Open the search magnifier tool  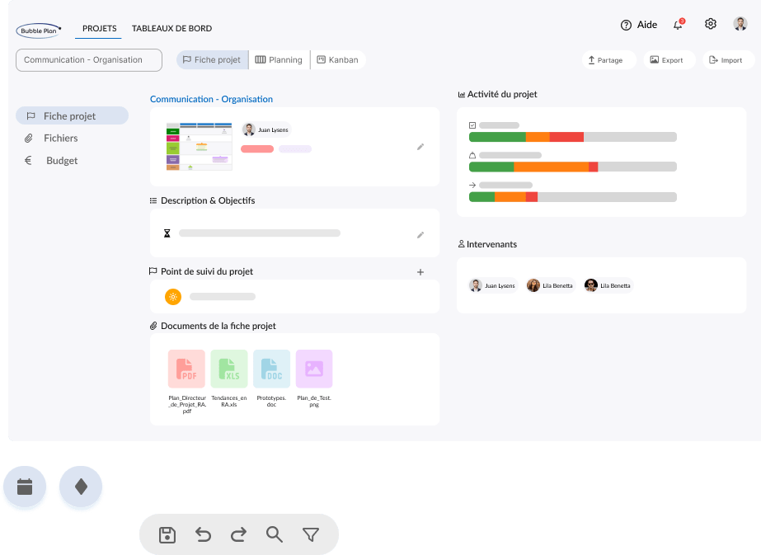[x=275, y=534]
